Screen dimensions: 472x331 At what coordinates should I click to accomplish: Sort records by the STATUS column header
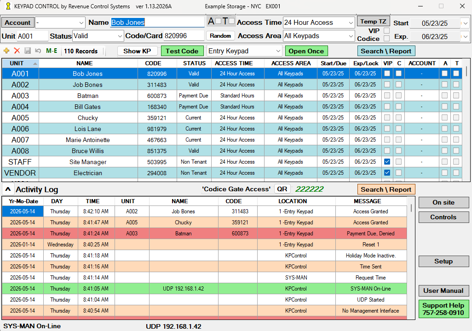[194, 63]
